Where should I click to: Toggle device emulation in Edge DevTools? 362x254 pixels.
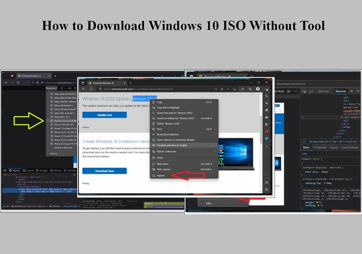coord(311,91)
